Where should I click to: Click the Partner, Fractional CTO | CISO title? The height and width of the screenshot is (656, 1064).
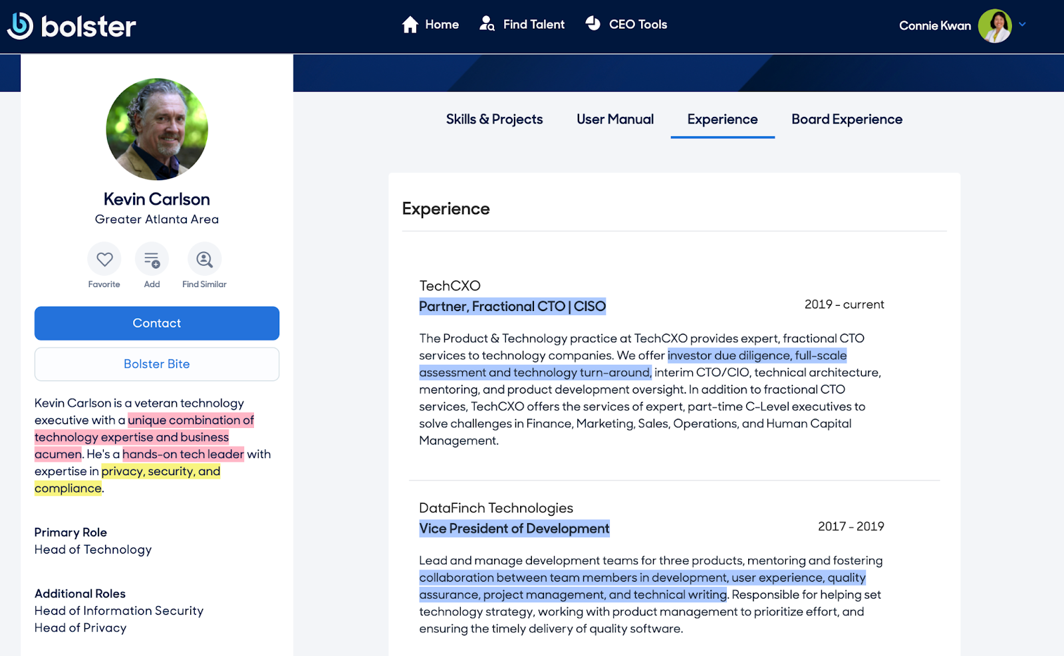512,306
